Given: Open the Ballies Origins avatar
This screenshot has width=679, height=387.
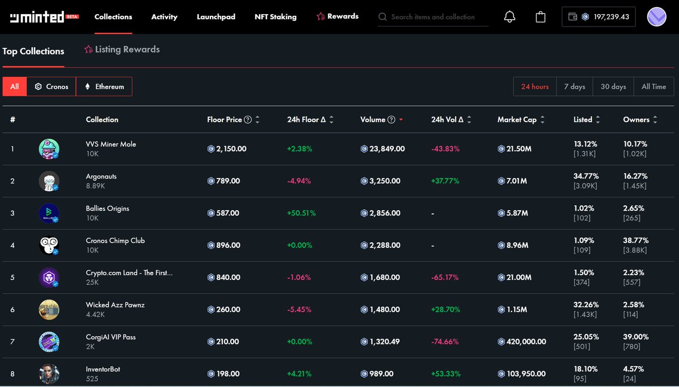Looking at the screenshot, I should tap(49, 214).
